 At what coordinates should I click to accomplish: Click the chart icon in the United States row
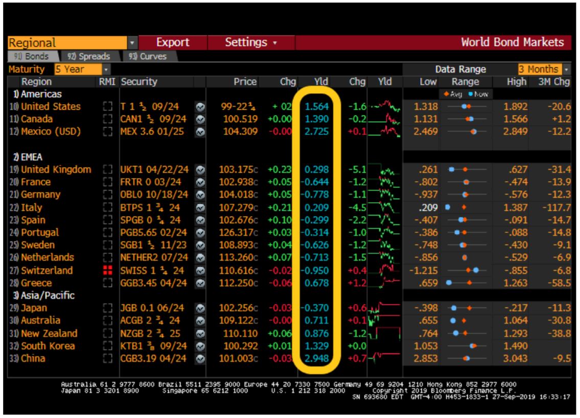(200, 107)
